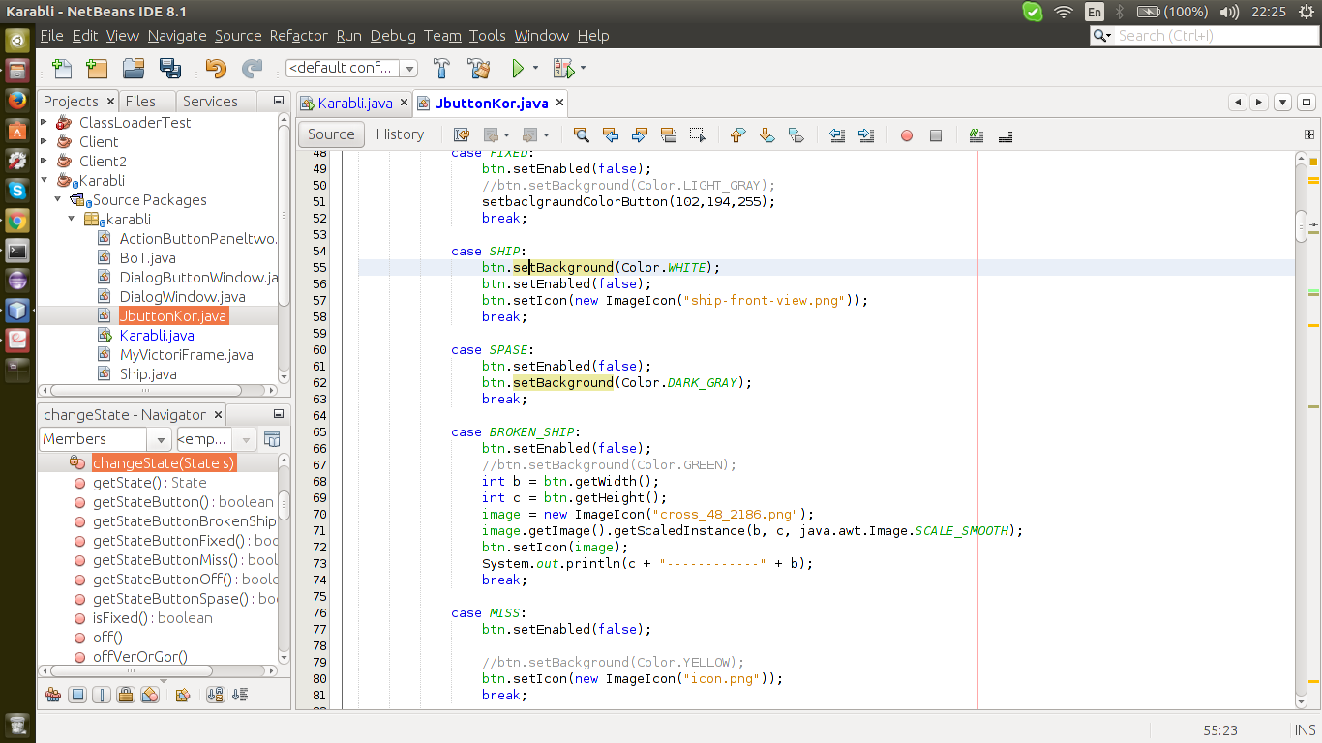
Task: Click the split editor icon at toolbar right
Action: pyautogui.click(x=1309, y=135)
